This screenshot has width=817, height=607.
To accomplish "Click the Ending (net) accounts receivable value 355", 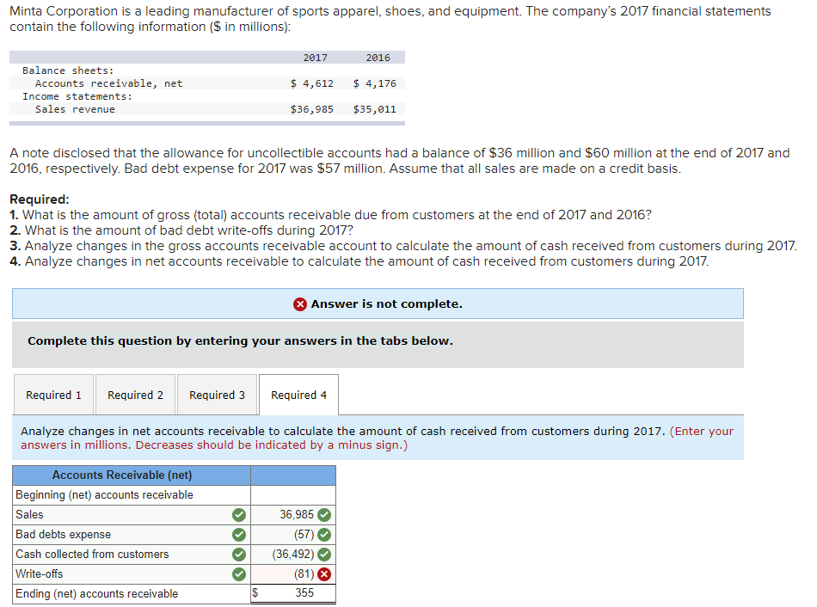I will pyautogui.click(x=292, y=593).
